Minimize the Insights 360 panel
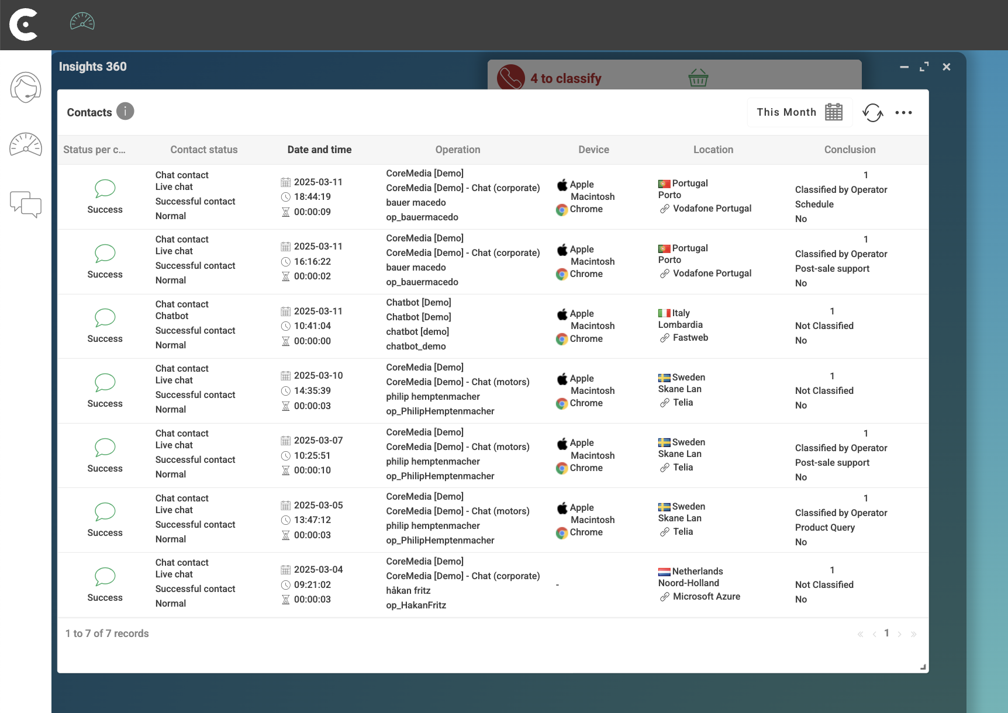Viewport: 1008px width, 713px height. pos(904,67)
